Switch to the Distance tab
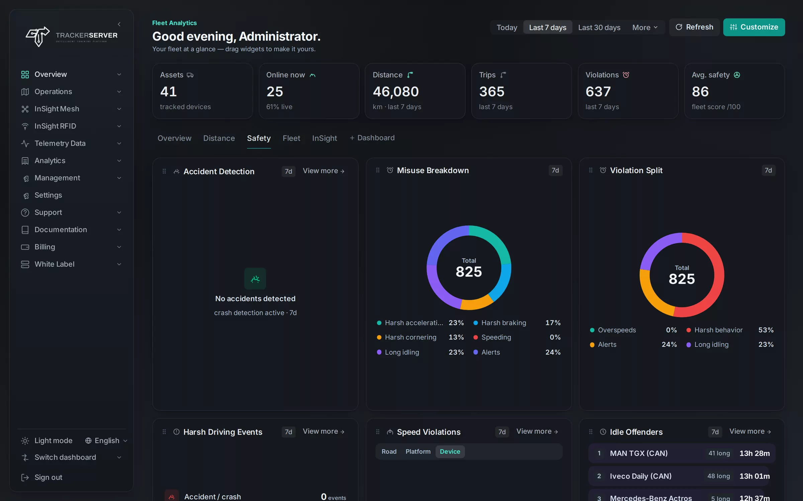This screenshot has height=501, width=803. (219, 138)
